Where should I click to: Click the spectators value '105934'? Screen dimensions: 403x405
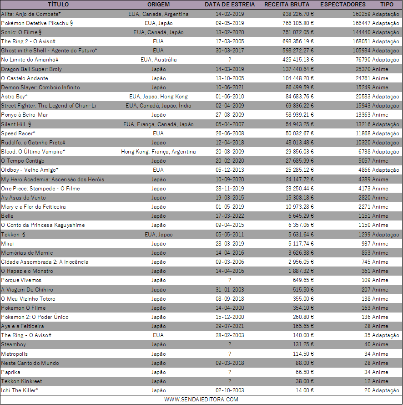coord(362,51)
